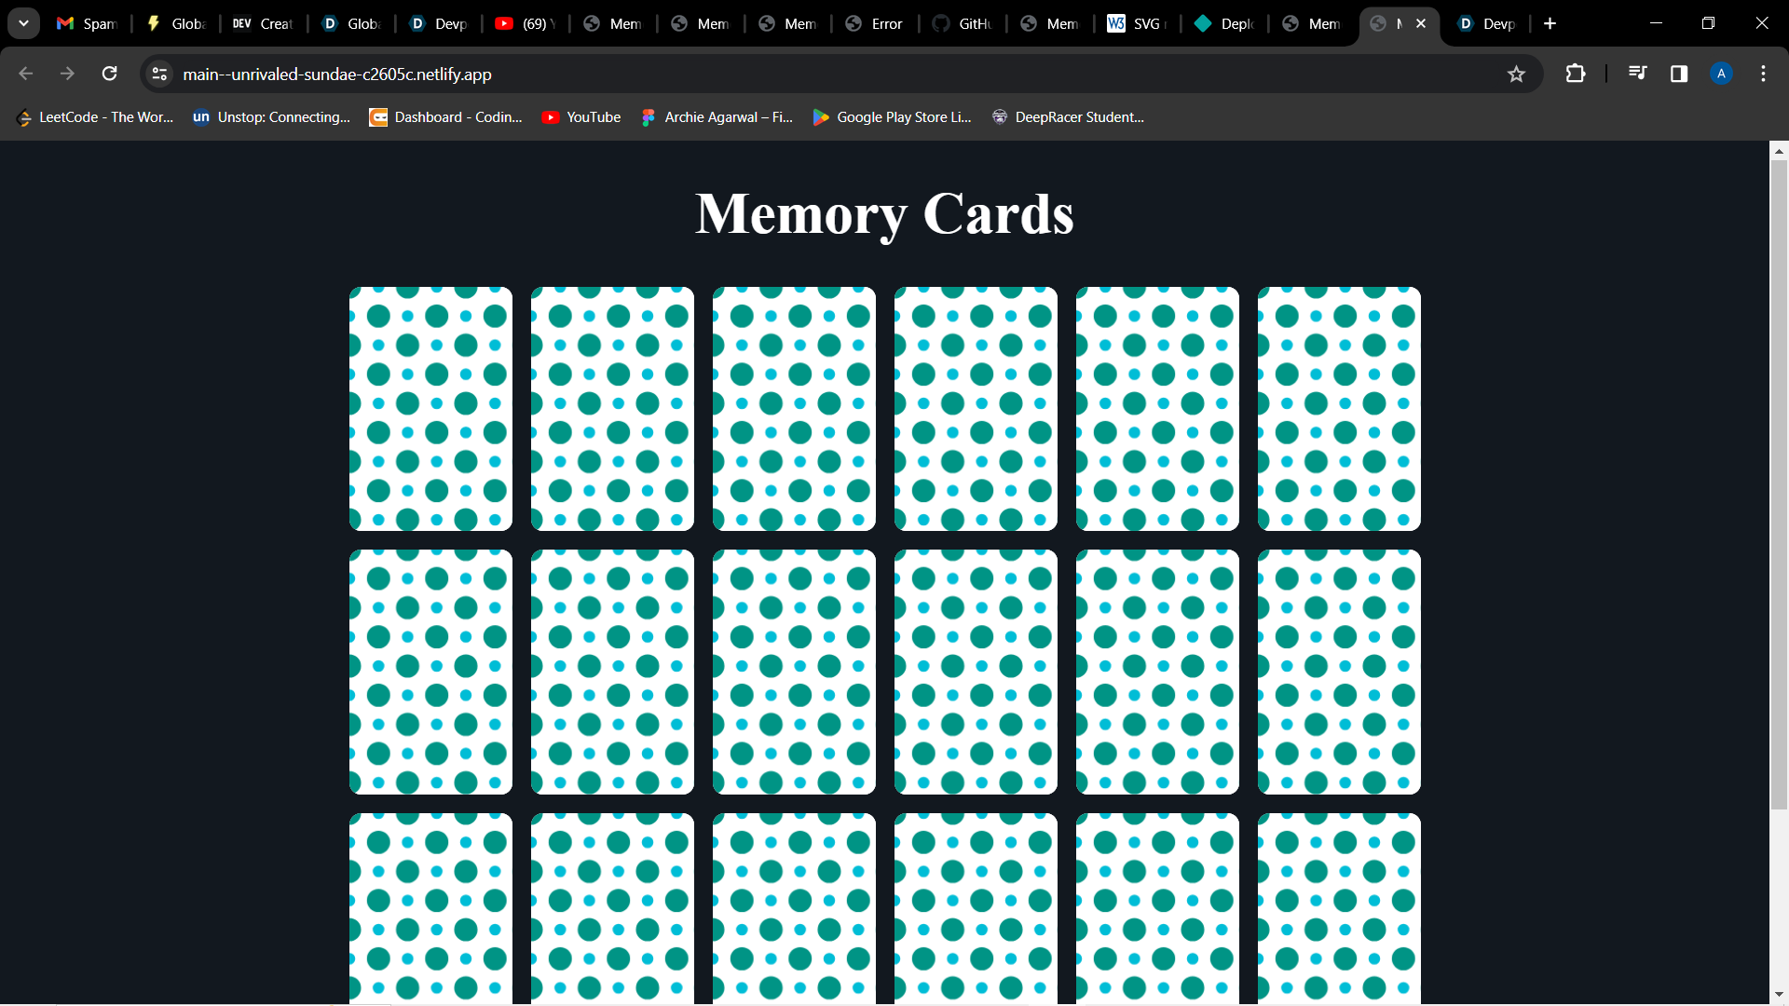The height and width of the screenshot is (1006, 1789).
Task: Open the Deplo tab with teal diamond icon
Action: (1225, 23)
